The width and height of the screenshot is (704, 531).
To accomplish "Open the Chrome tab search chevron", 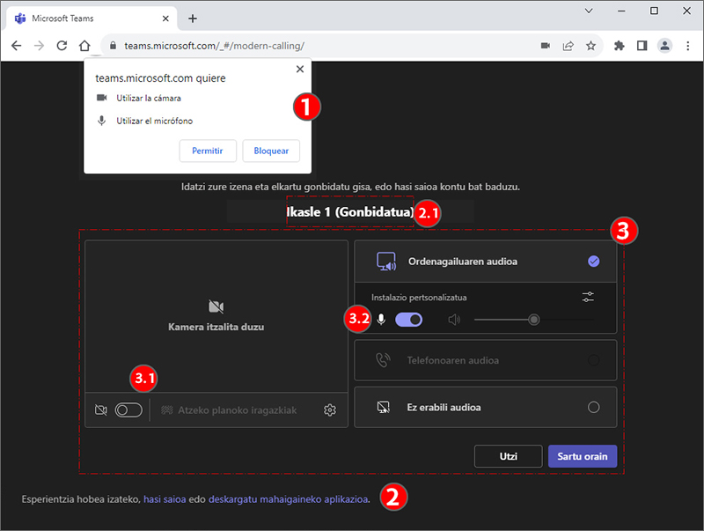I will tap(588, 11).
